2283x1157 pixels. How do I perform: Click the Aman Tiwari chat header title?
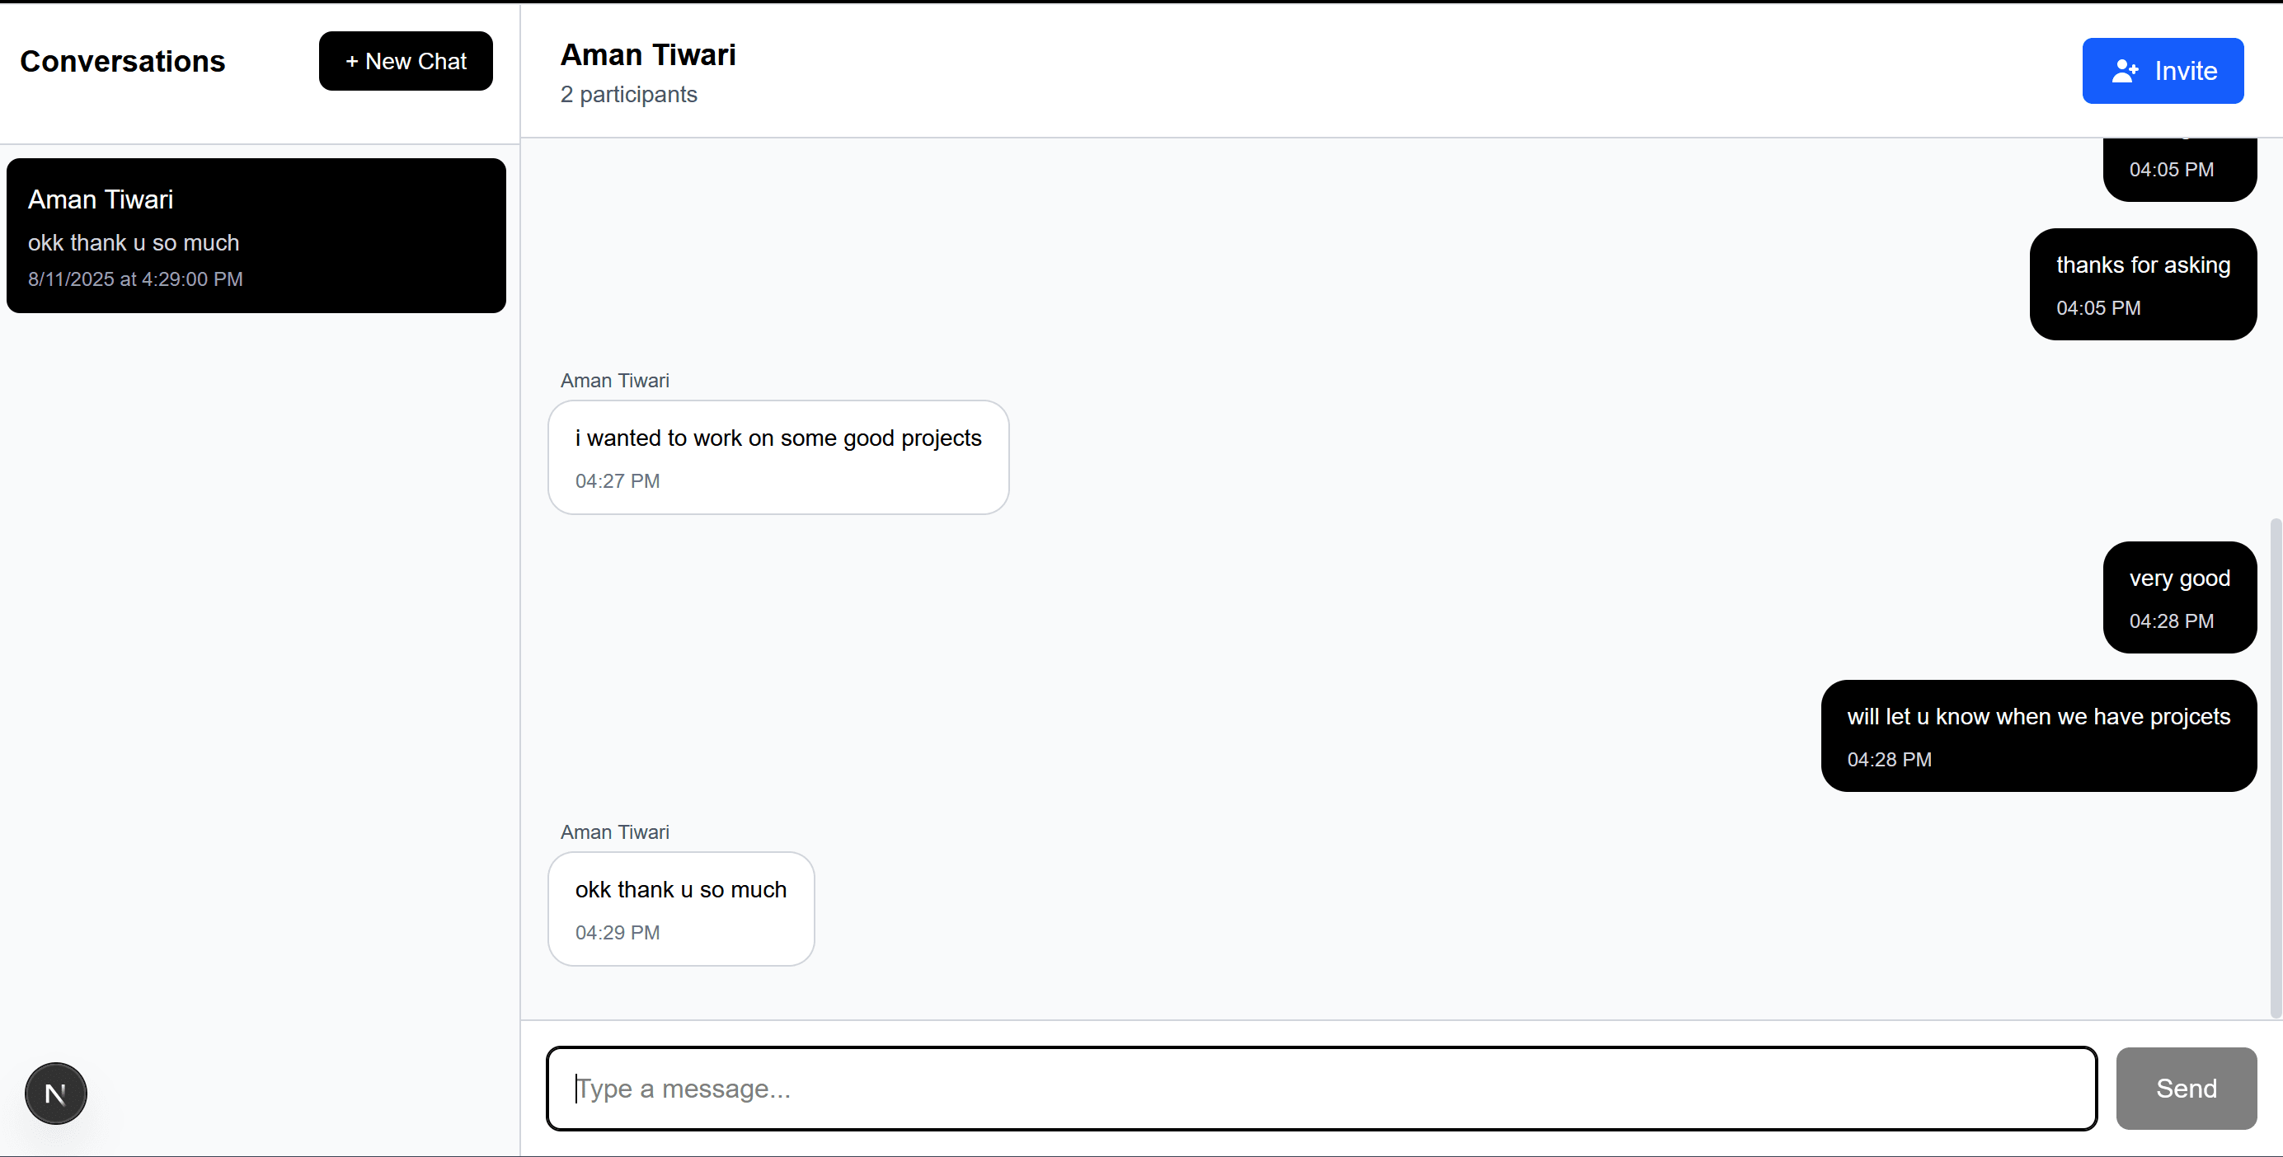(648, 55)
